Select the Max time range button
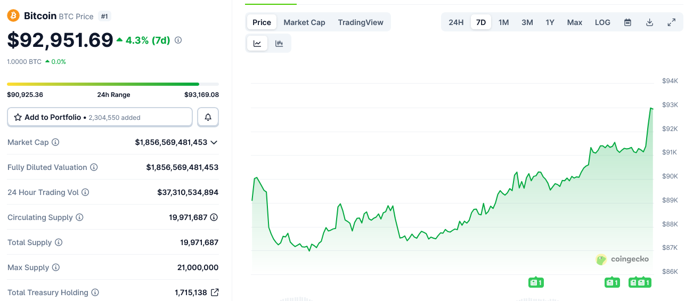685x301 pixels. coord(574,22)
